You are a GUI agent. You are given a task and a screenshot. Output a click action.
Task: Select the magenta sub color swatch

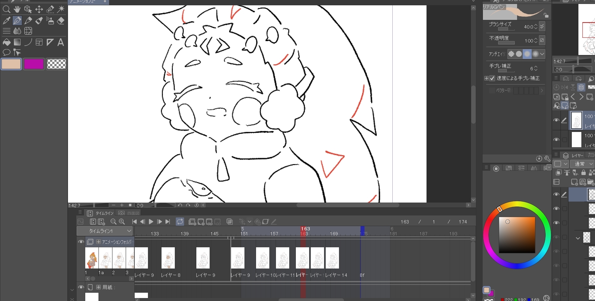(x=34, y=64)
